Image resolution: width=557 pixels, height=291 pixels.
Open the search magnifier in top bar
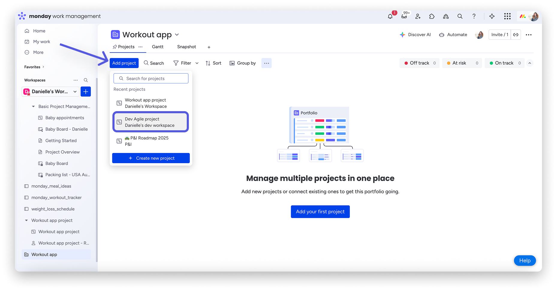460,16
